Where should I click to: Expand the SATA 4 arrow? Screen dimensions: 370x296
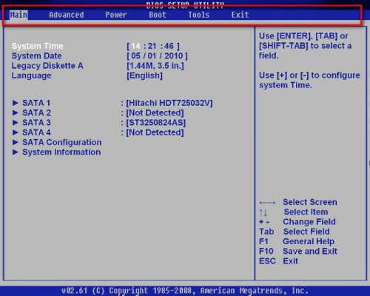tap(16, 132)
